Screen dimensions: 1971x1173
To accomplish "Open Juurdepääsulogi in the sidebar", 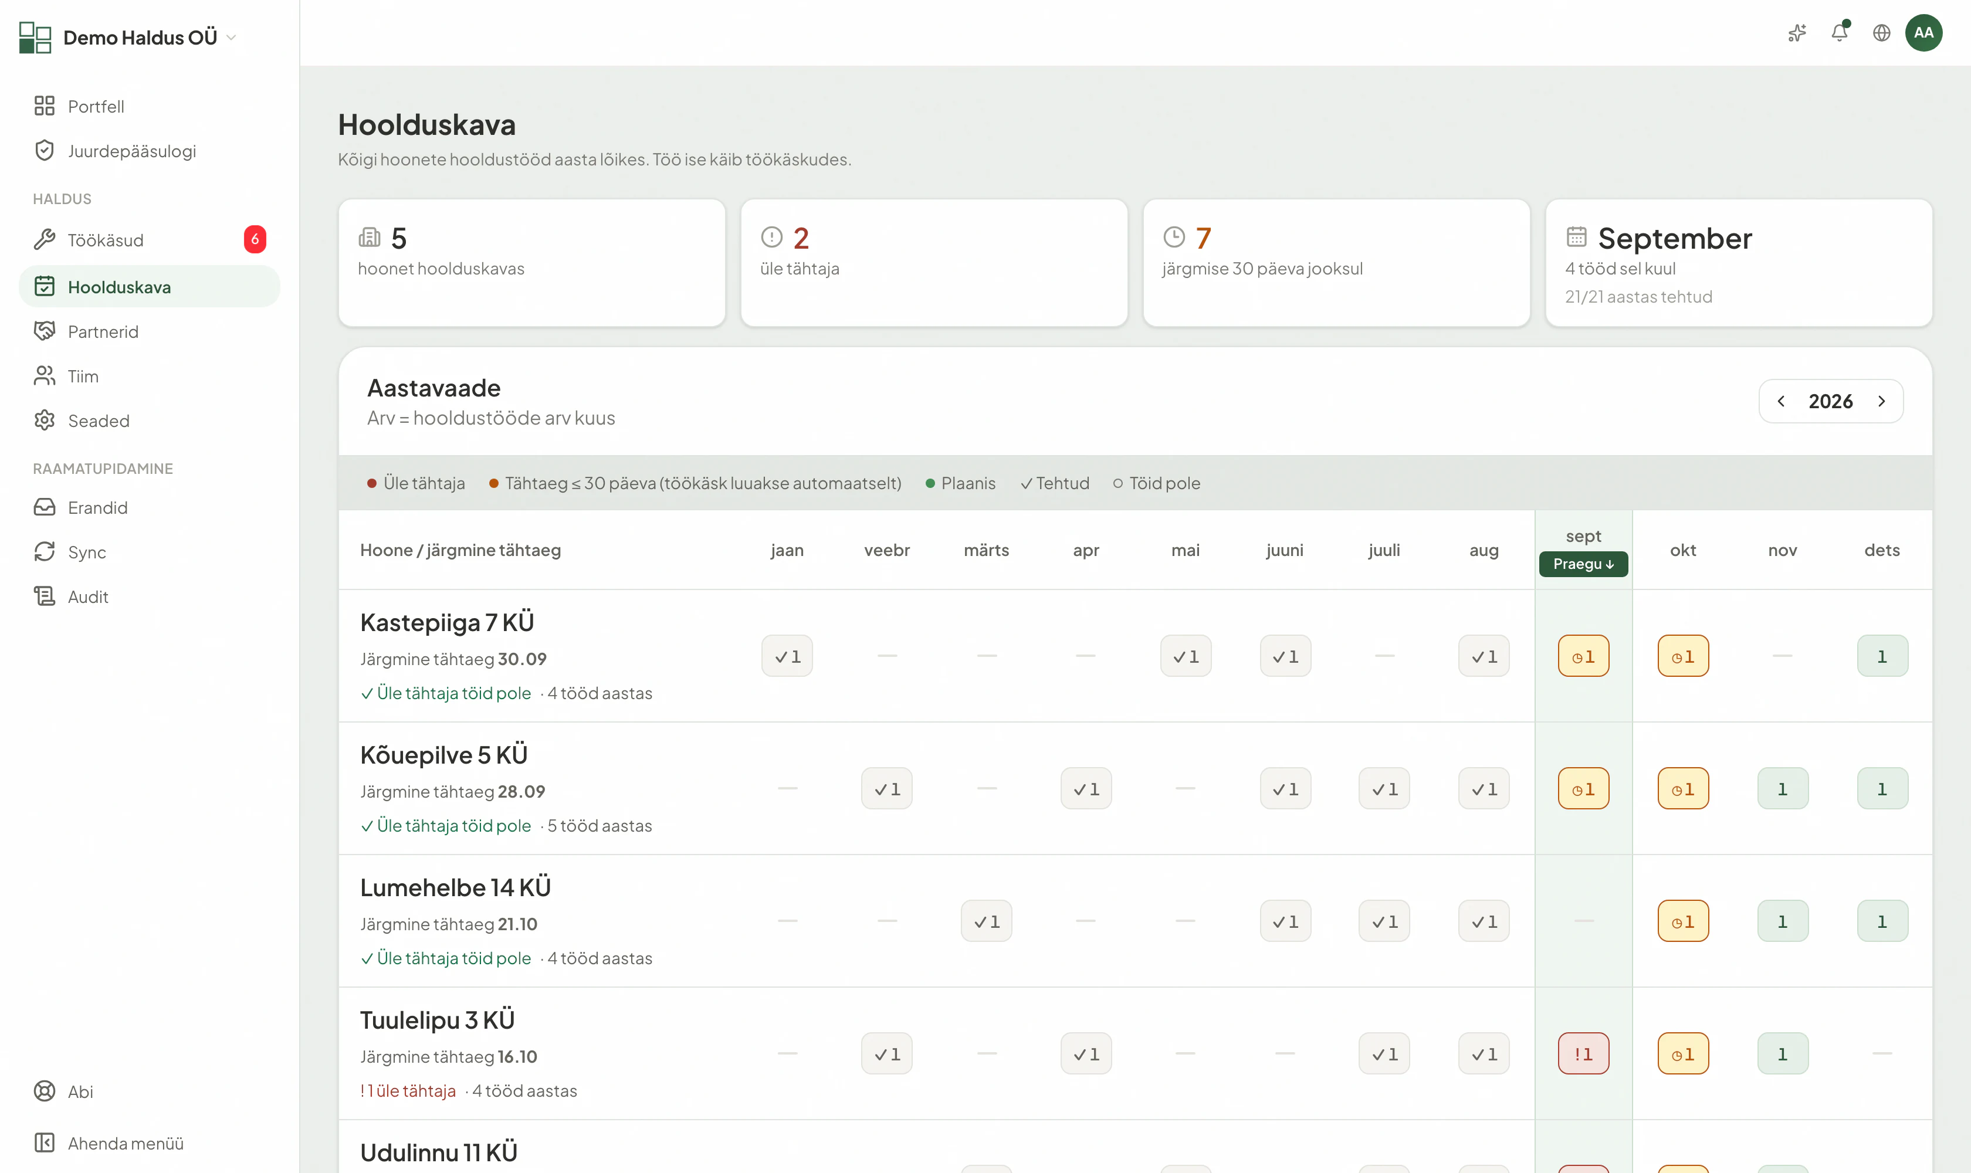I will (x=150, y=151).
